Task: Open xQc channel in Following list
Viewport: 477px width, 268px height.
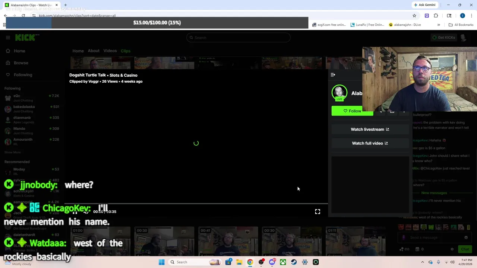Action: click(x=32, y=98)
